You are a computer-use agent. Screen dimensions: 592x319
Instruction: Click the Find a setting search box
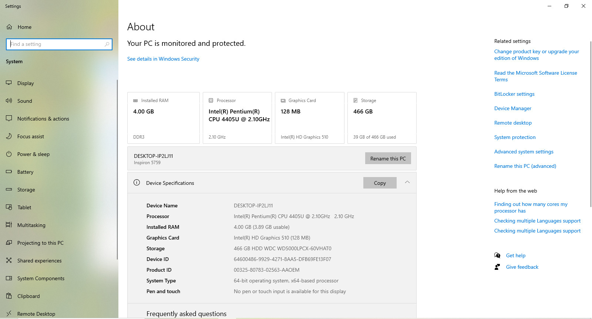[59, 44]
